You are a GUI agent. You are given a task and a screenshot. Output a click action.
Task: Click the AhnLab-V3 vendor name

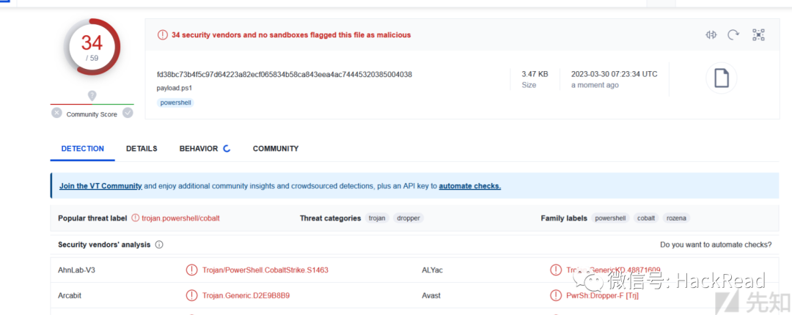77,270
